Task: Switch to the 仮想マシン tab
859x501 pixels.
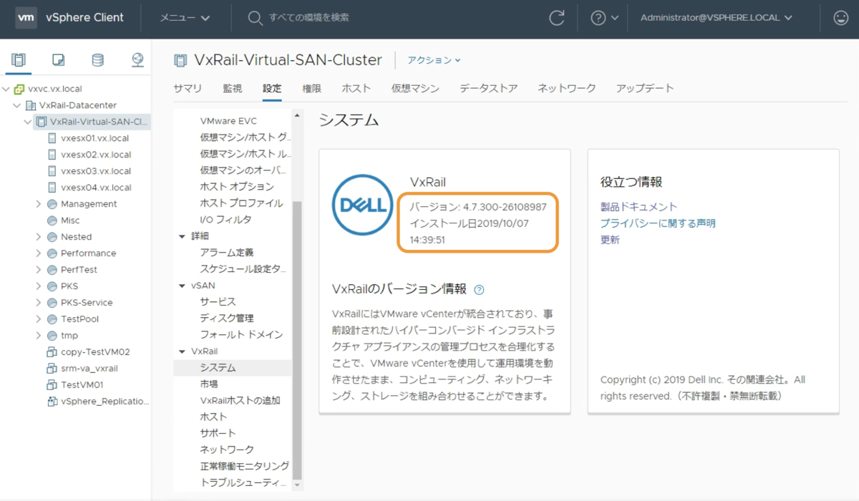Action: tap(415, 88)
